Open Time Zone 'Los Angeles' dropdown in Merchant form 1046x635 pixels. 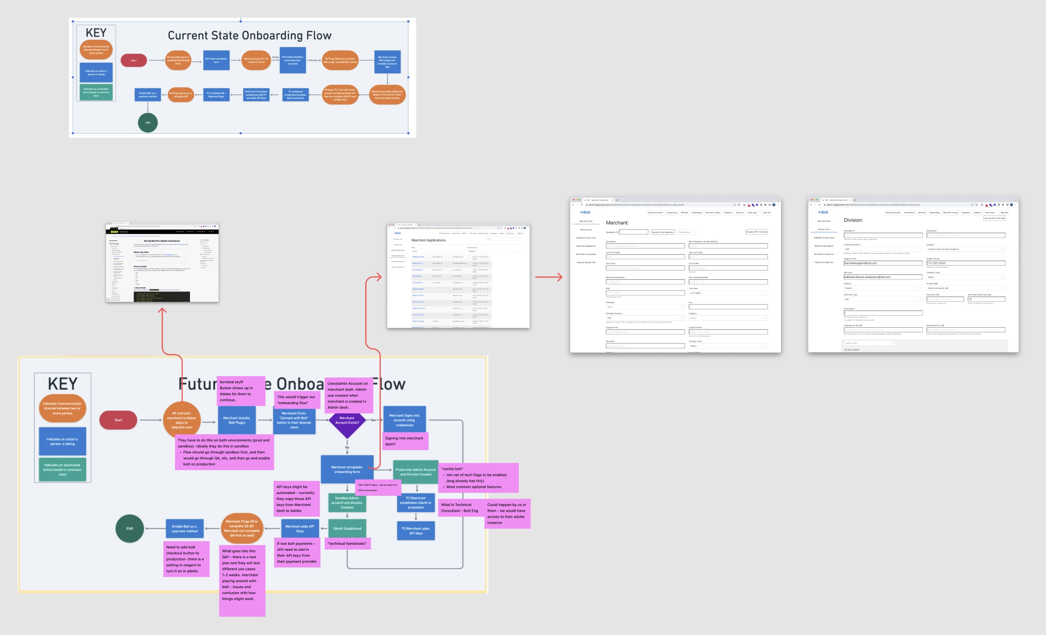pyautogui.click(x=728, y=293)
